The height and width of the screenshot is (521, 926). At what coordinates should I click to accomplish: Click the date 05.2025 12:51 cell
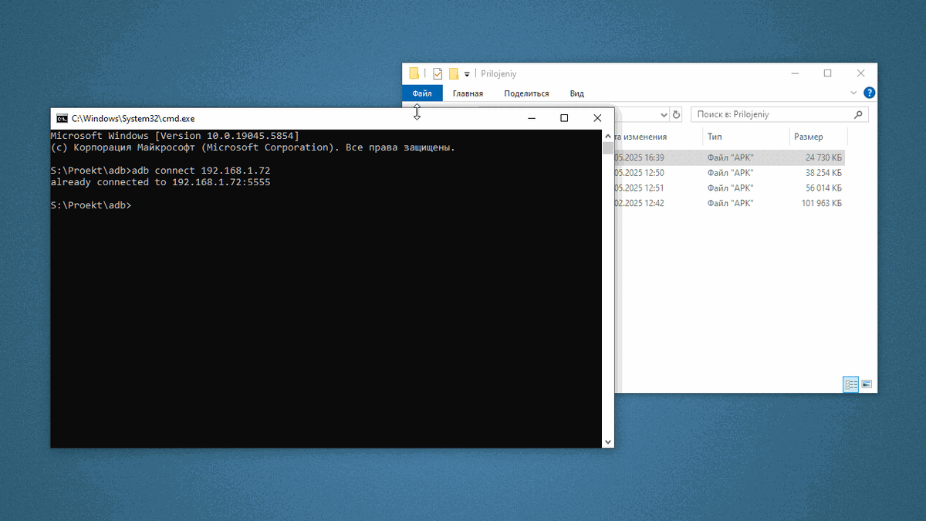click(x=639, y=188)
